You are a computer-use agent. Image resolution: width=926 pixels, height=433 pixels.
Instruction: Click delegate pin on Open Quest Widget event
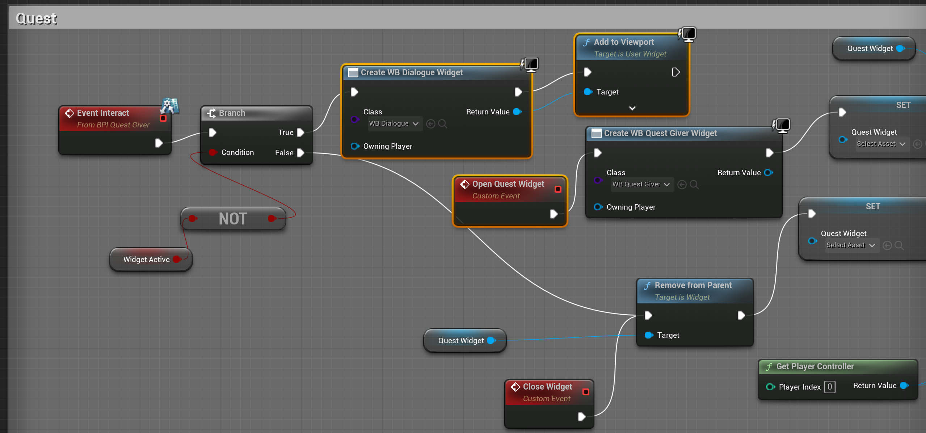[x=558, y=189]
